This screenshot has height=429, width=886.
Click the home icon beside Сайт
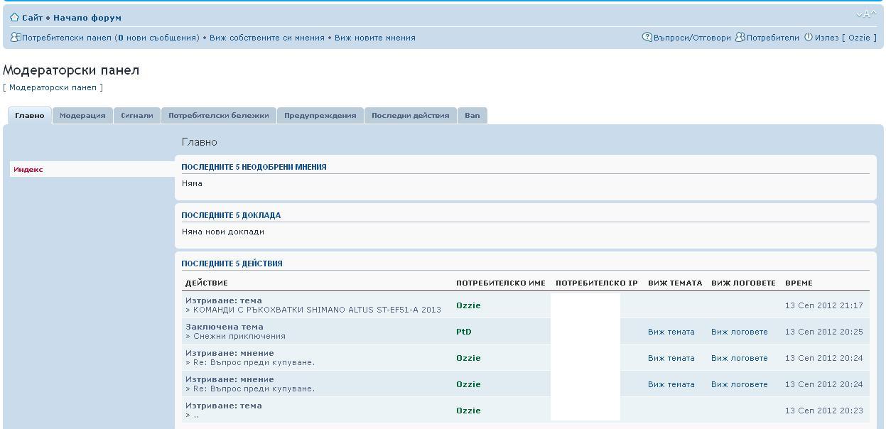coord(14,17)
